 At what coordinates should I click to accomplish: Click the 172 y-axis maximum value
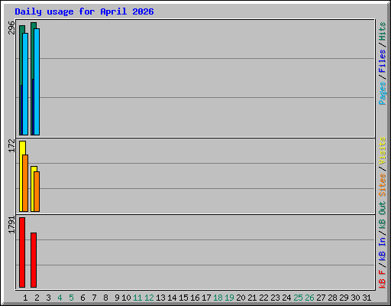coord(11,145)
